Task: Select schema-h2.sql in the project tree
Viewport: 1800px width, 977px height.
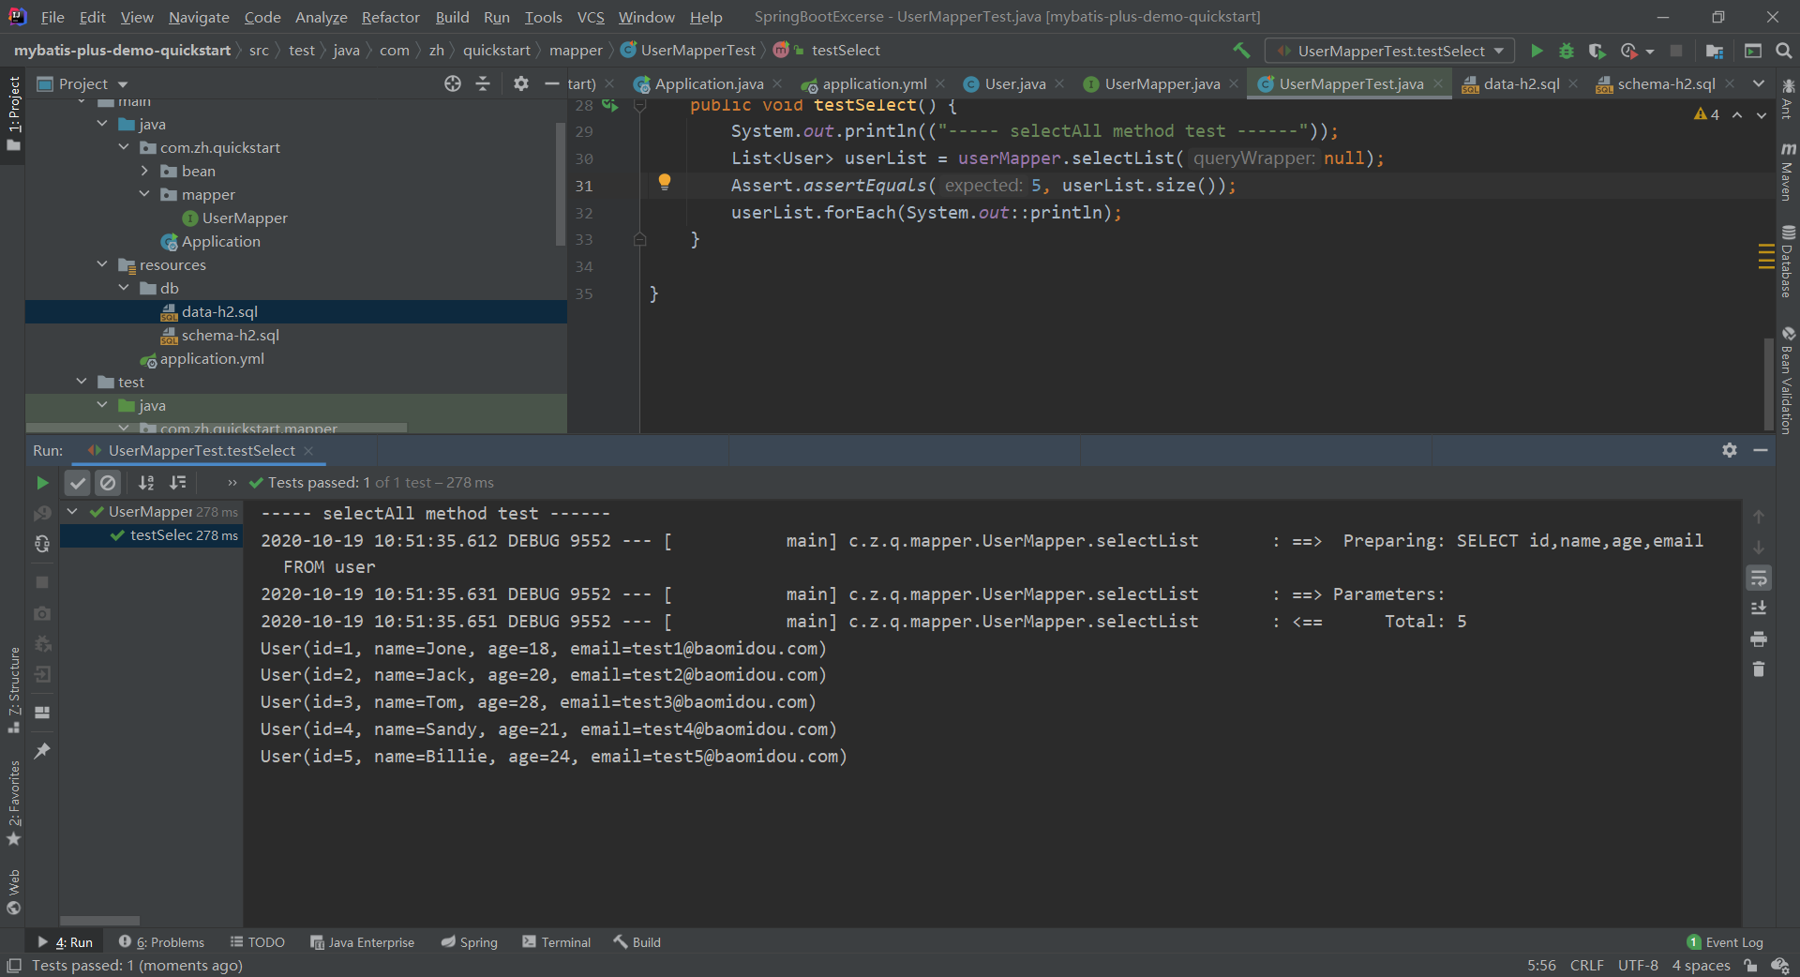Action: [x=230, y=335]
